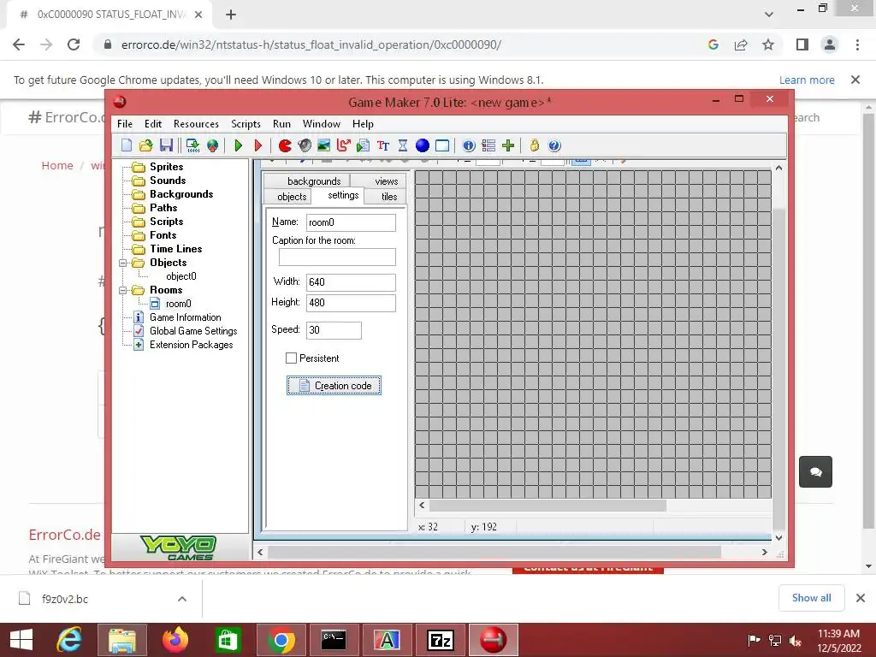
Task: Click the room Name input field
Action: 351,222
